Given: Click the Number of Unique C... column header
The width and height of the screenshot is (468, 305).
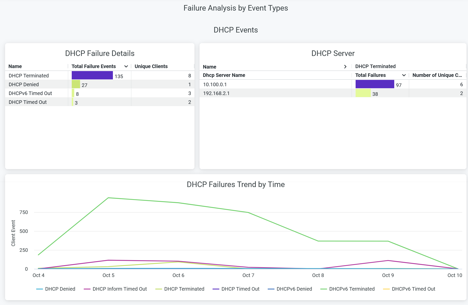Looking at the screenshot, I should click(x=437, y=75).
